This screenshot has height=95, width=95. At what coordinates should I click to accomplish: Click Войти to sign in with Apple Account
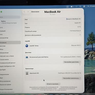click(3, 21)
